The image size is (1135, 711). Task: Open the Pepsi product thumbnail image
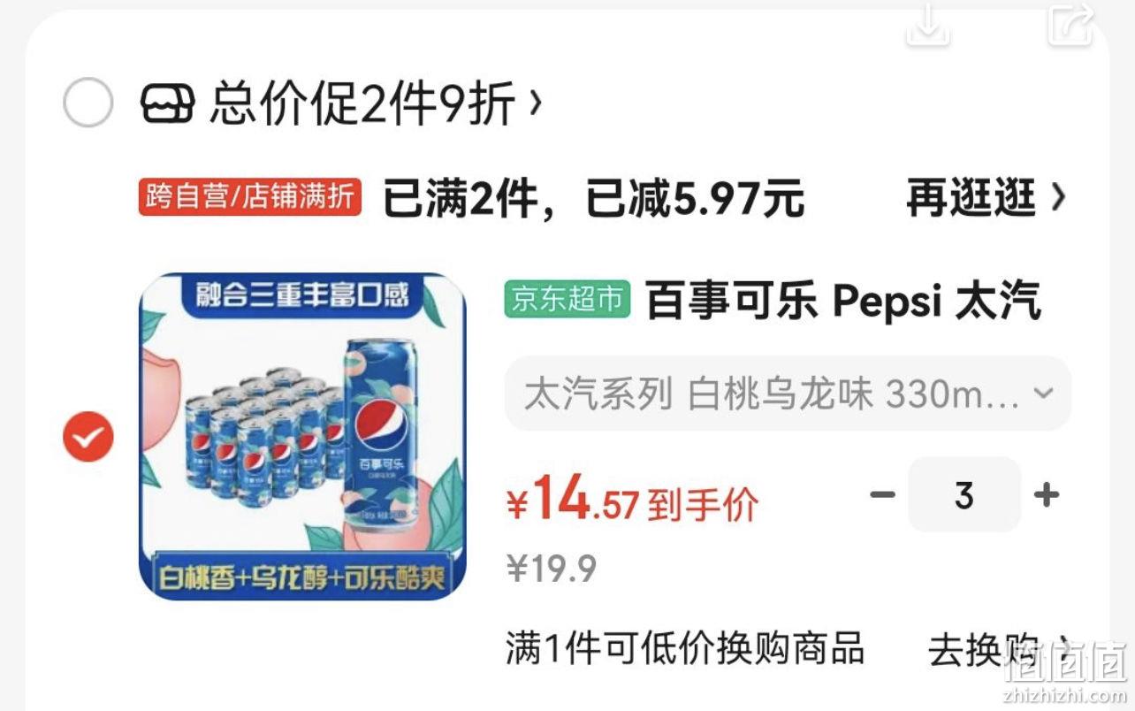(x=303, y=436)
